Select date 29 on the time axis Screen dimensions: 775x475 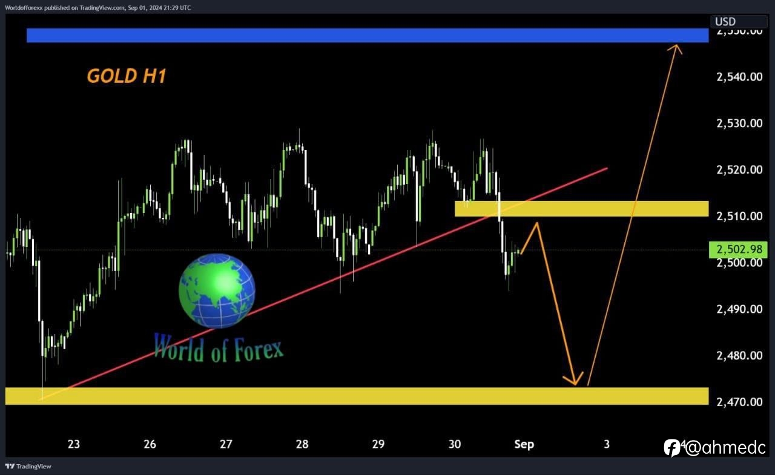378,444
